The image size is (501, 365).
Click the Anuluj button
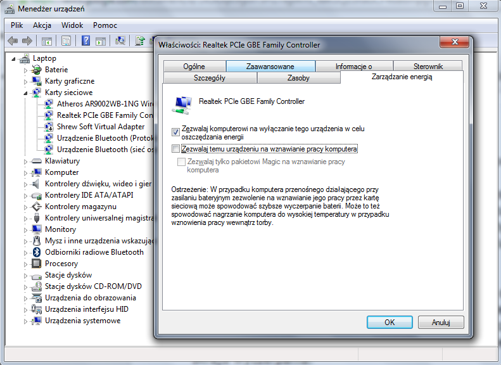click(441, 322)
